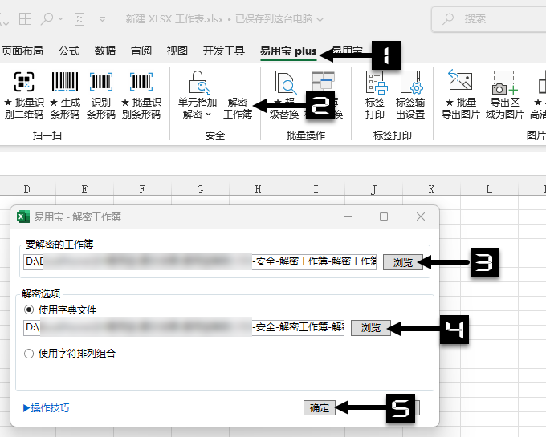Open the 操作技巧 tips link
This screenshot has width=546, height=437.
tap(47, 408)
